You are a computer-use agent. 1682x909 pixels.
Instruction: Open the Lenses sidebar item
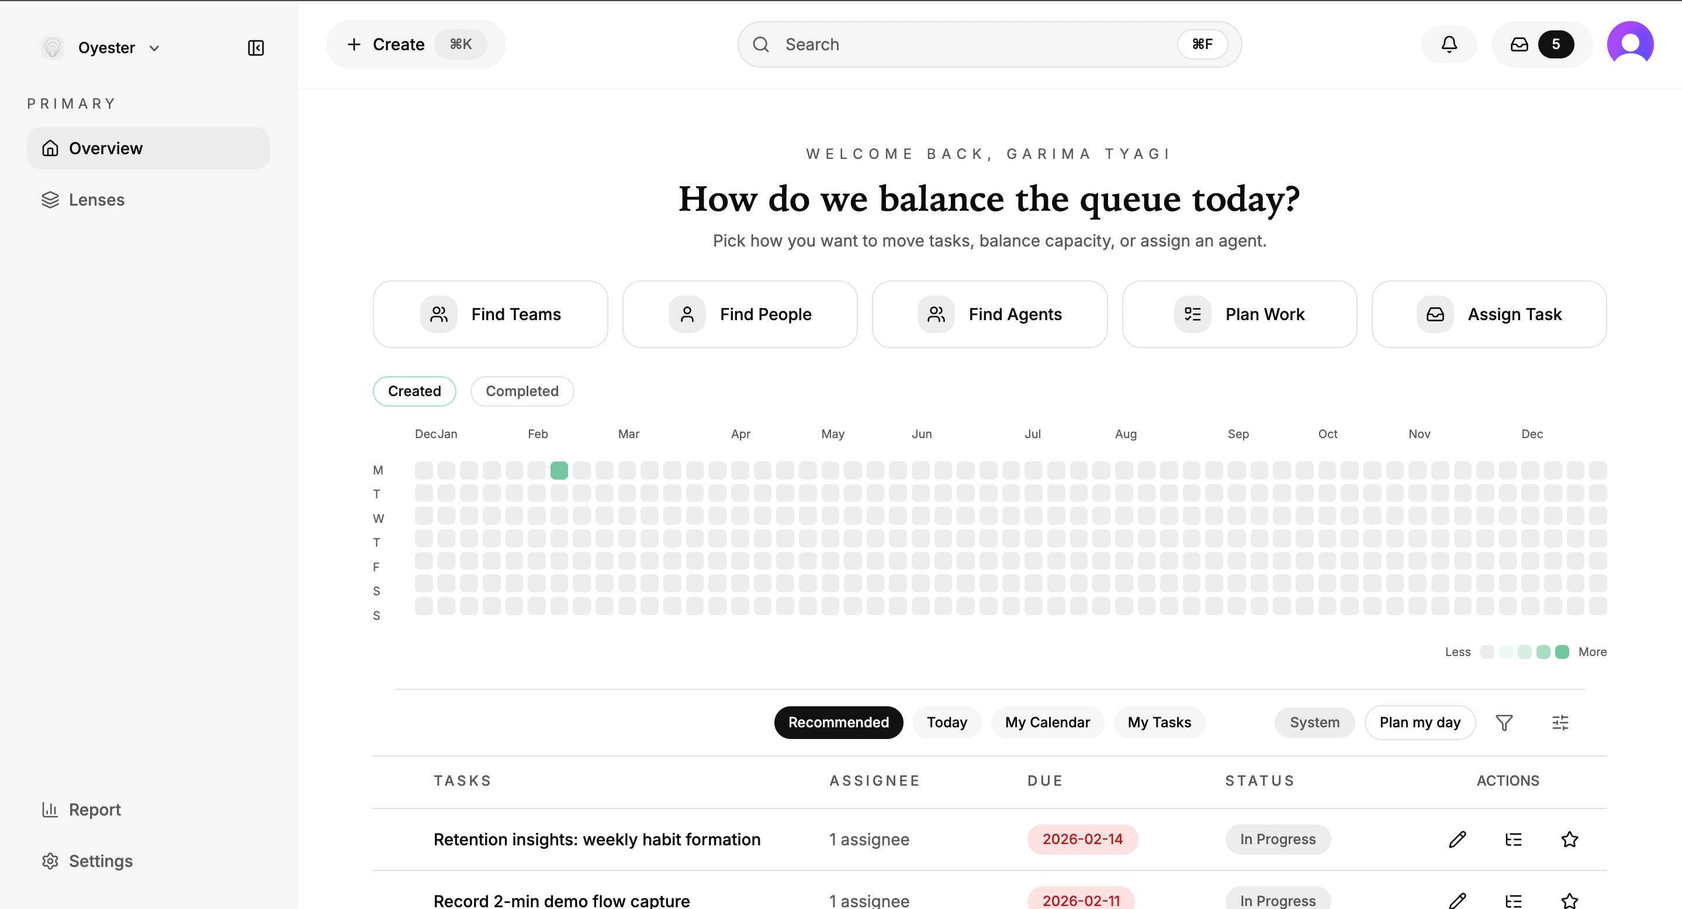[x=96, y=200]
